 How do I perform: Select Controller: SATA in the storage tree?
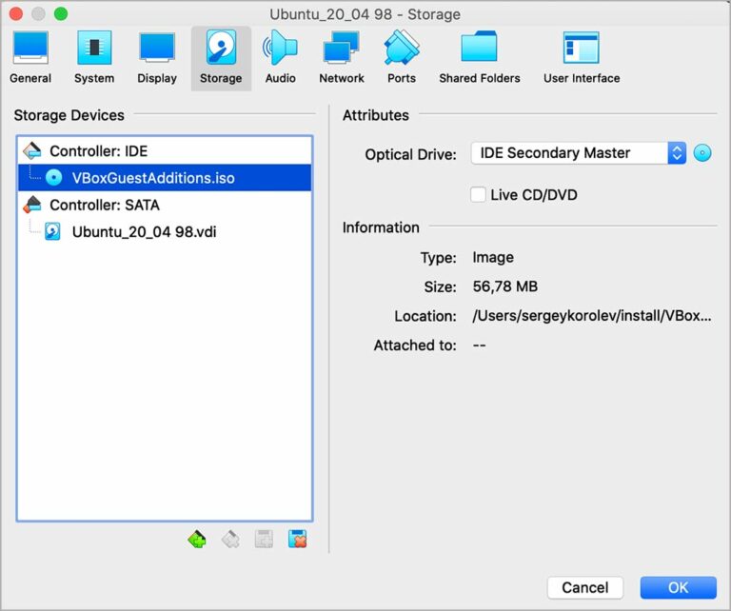coord(104,205)
